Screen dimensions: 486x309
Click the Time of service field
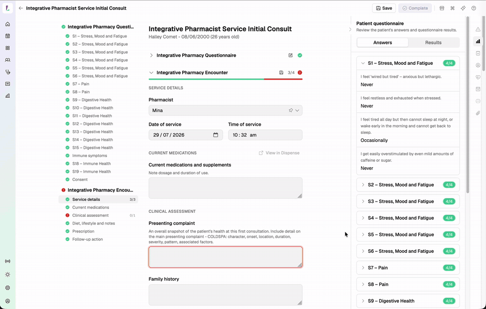[265, 135]
